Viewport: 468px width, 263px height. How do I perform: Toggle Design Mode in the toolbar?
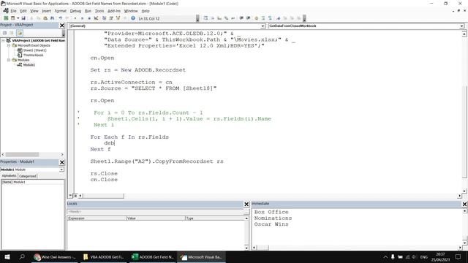point(96,18)
